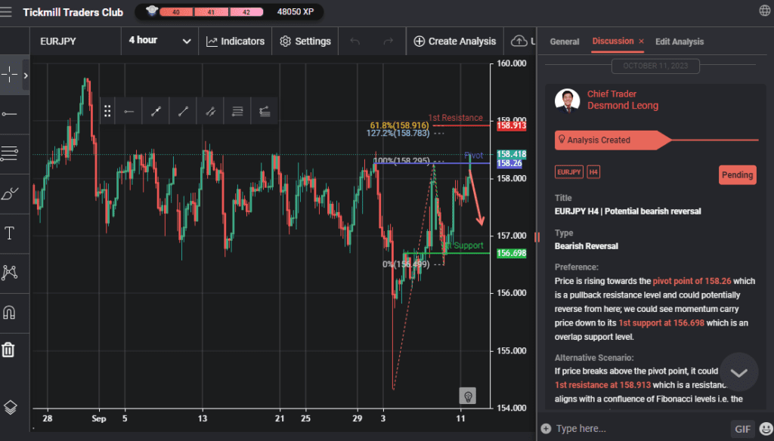Click 1st support at 156.698 link
Image resolution: width=774 pixels, height=441 pixels.
pos(661,323)
